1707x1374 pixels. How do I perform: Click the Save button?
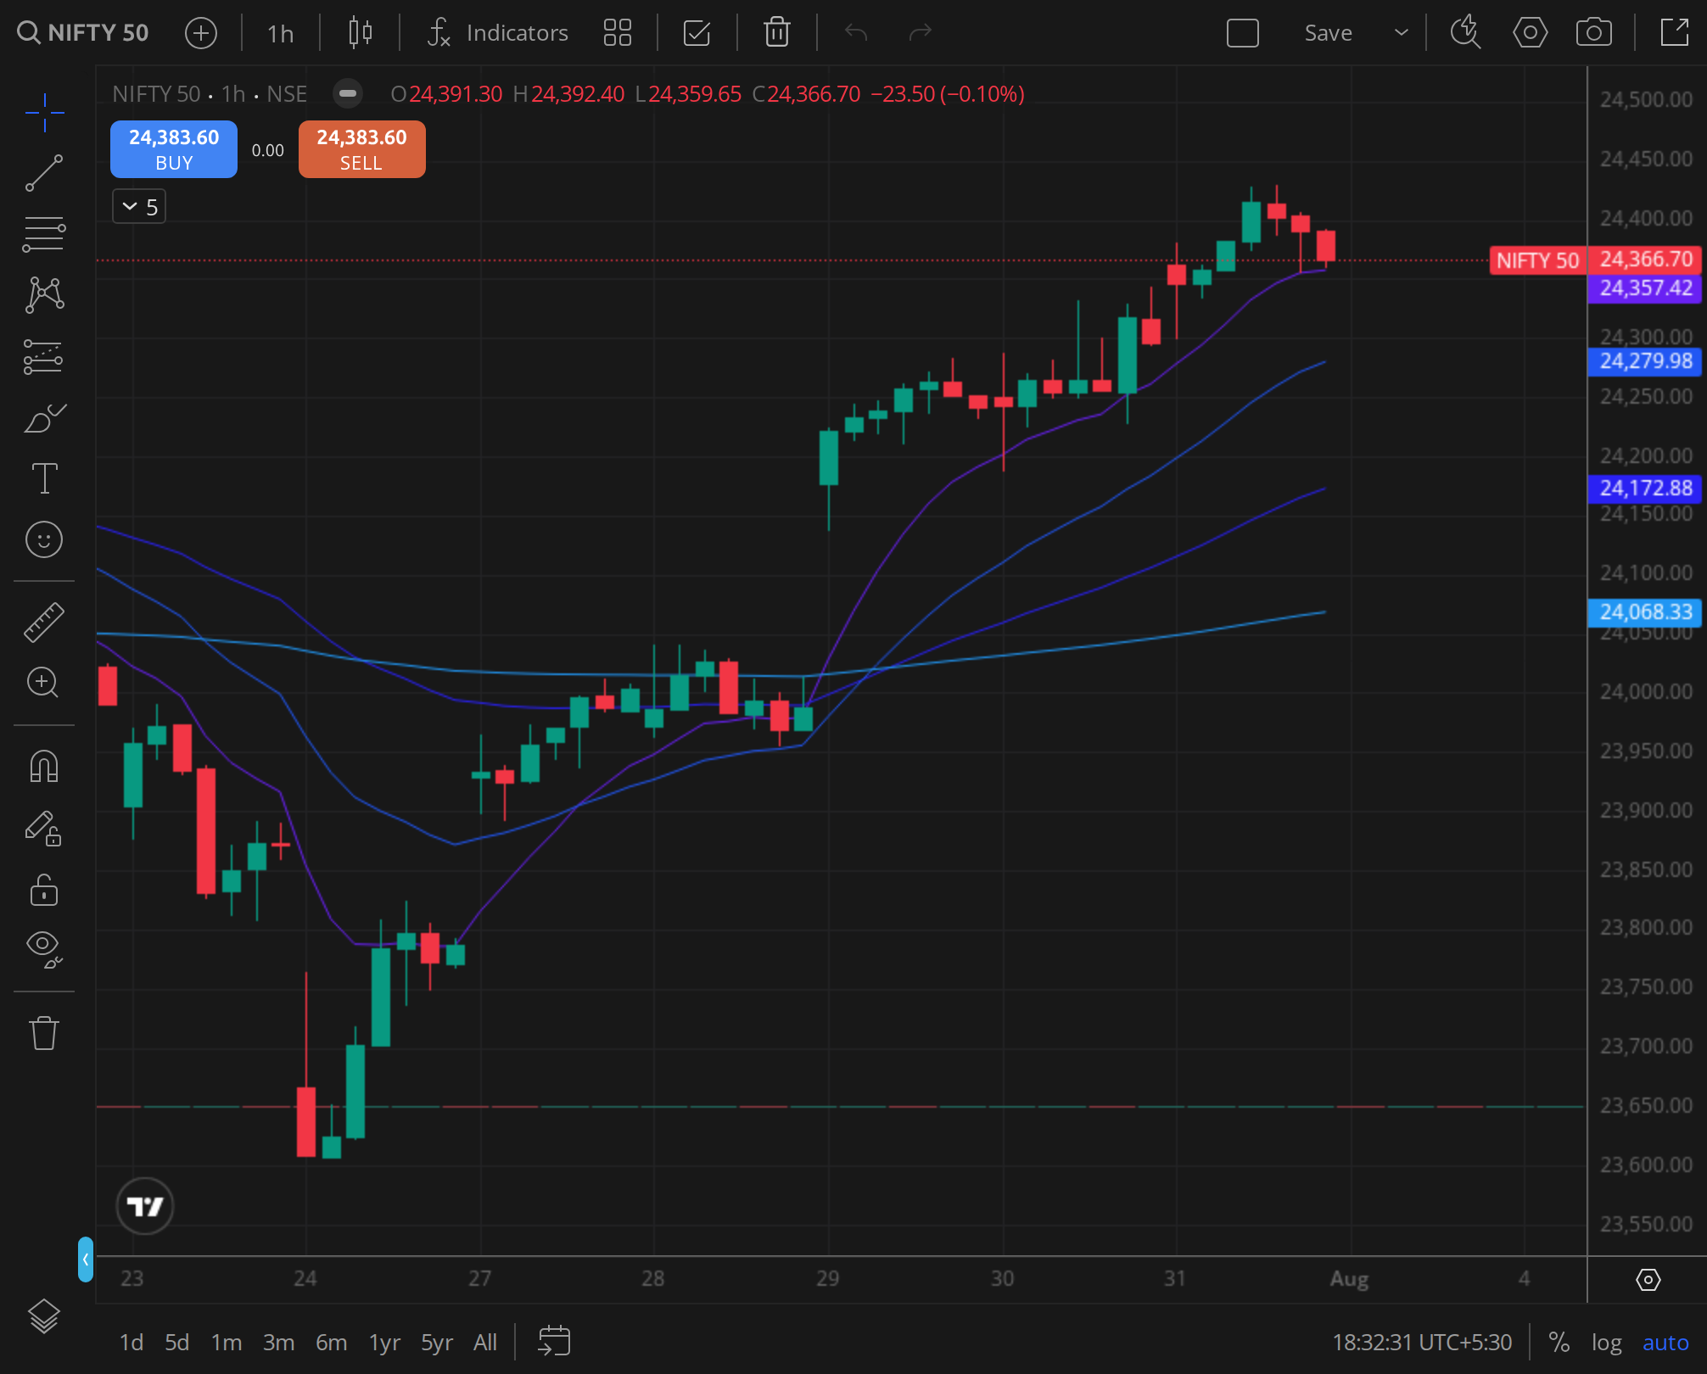point(1328,33)
